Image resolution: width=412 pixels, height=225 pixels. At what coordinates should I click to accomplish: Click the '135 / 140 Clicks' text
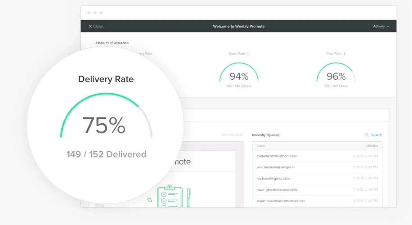336,86
